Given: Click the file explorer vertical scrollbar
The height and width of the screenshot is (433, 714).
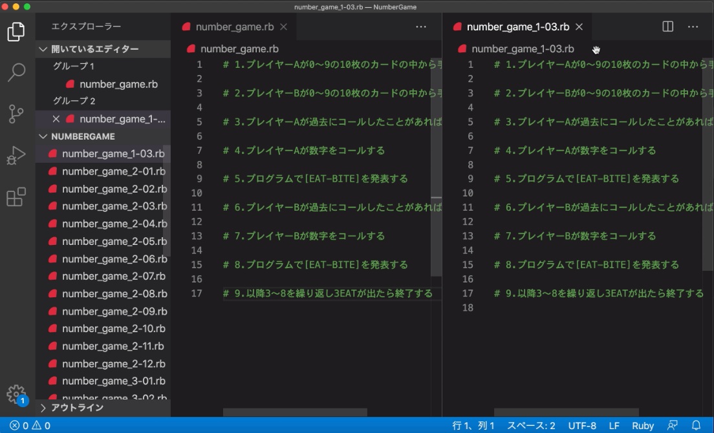Looking at the screenshot, I should 167,201.
